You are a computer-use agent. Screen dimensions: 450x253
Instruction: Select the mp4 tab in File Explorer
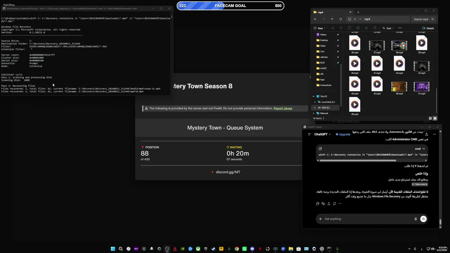click(x=332, y=12)
